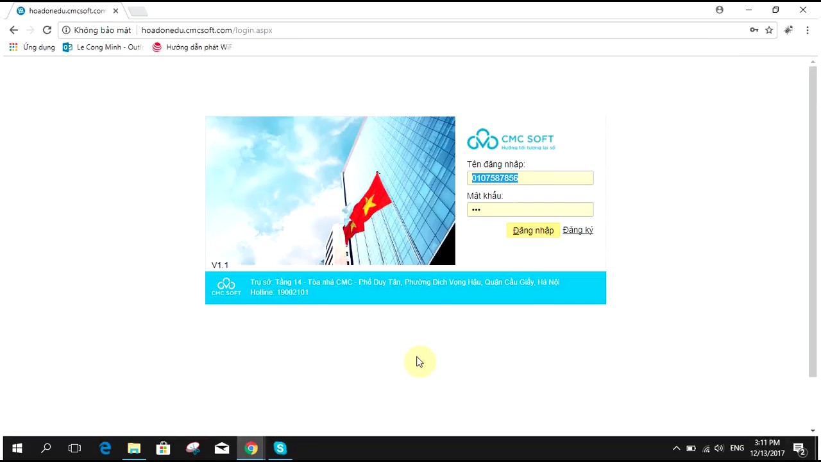Open a new tab beside the current tab
The width and height of the screenshot is (821, 462).
point(137,11)
